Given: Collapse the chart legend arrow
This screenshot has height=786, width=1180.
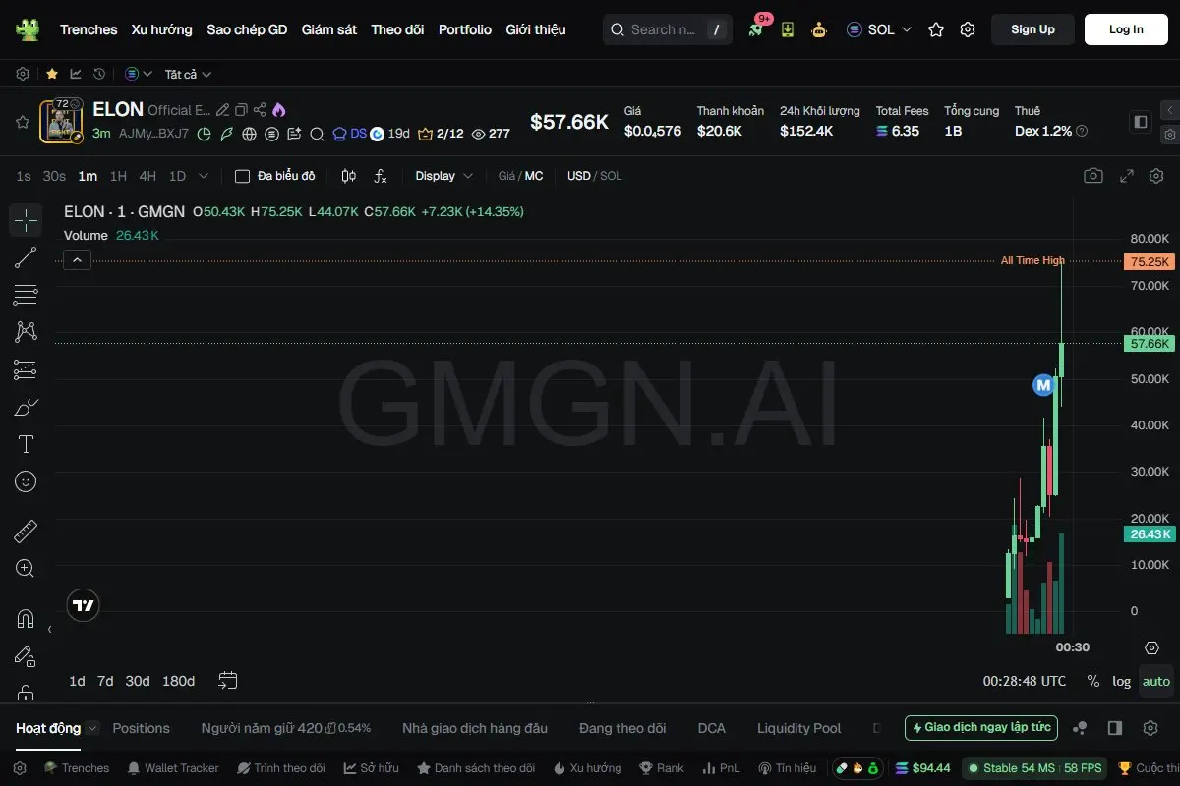Looking at the screenshot, I should click(x=78, y=259).
